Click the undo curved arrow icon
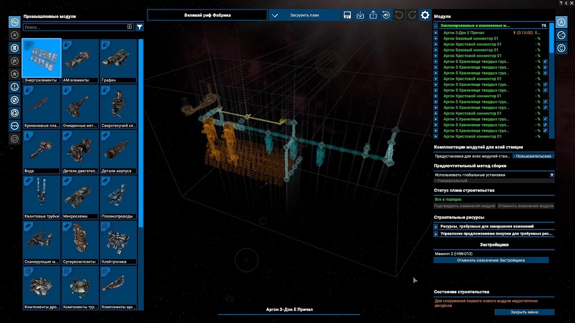This screenshot has height=323, width=575. pyautogui.click(x=399, y=15)
